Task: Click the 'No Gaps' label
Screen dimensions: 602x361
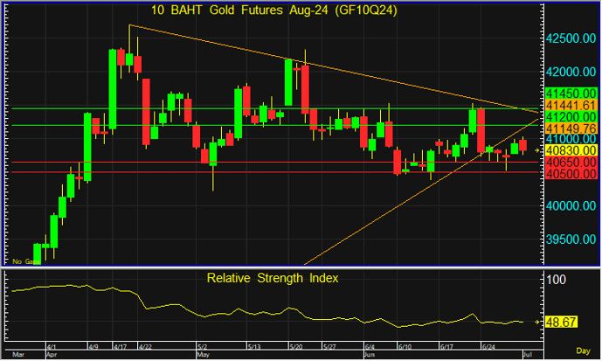Action: tap(23, 260)
